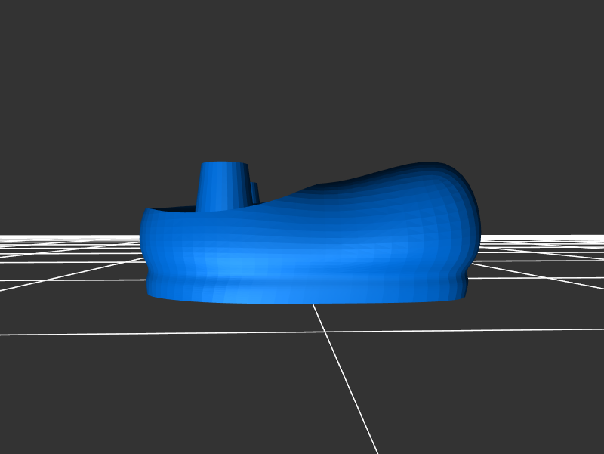Click the cylindrical funnel on the model
This screenshot has height=454, width=604.
pyautogui.click(x=222, y=189)
